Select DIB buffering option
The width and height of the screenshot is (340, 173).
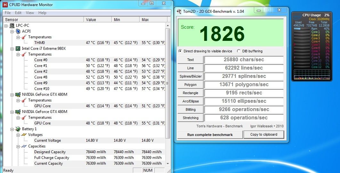click(x=239, y=51)
